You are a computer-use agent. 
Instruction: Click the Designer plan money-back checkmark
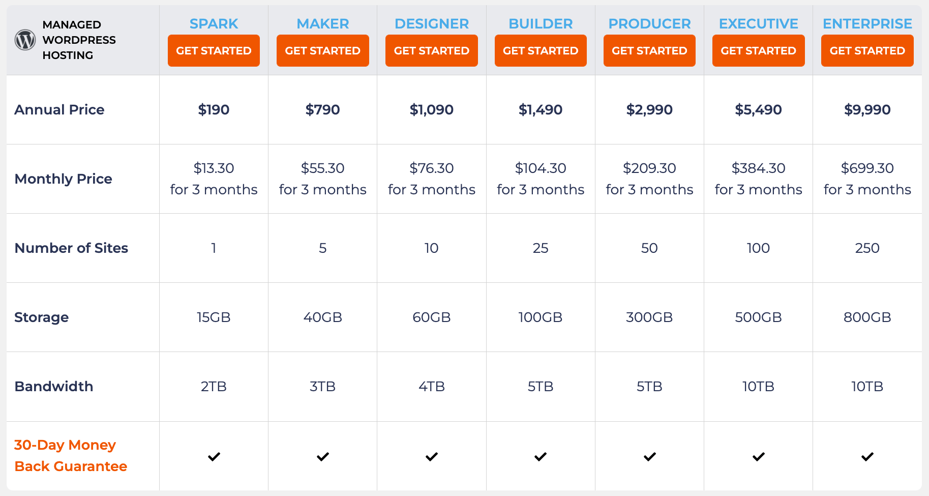432,457
